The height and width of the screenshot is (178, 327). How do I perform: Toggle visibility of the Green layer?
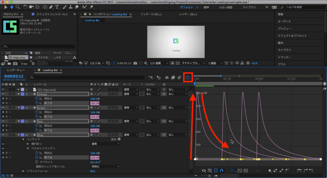pos(3,108)
